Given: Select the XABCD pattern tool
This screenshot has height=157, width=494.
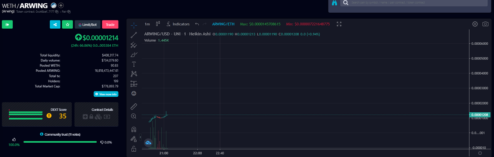Looking at the screenshot, I should (x=133, y=74).
